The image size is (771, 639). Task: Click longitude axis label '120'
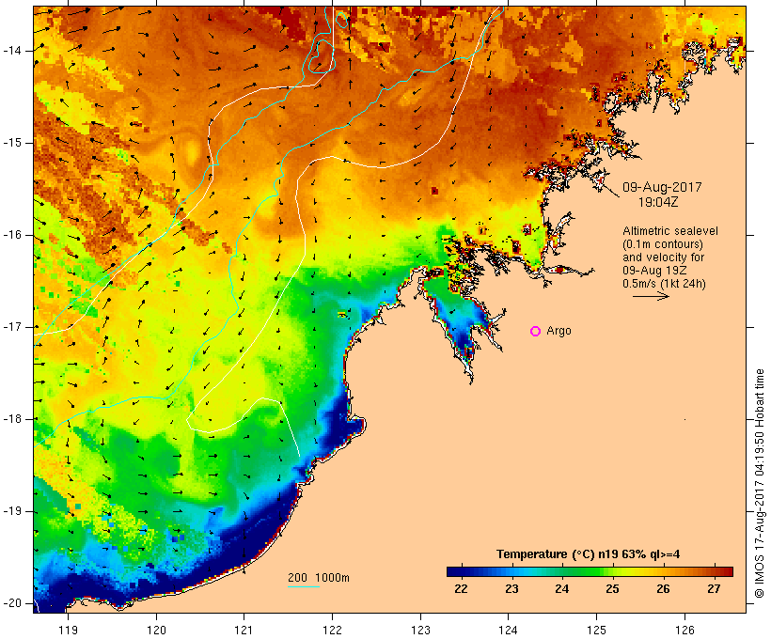click(156, 631)
